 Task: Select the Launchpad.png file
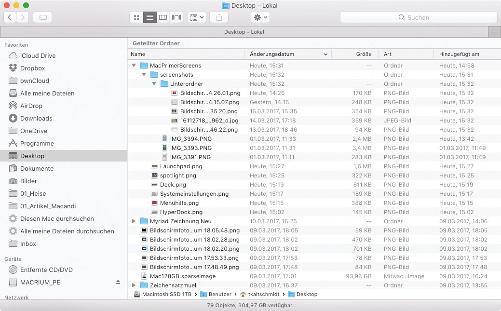click(181, 166)
